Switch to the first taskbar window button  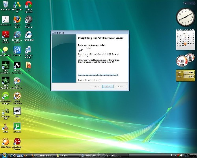[43, 156]
